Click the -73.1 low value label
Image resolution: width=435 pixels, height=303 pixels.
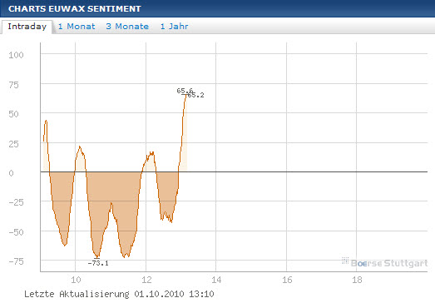(x=98, y=263)
